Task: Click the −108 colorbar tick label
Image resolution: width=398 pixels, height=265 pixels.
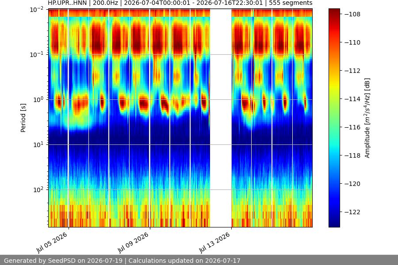Action: 352,14
